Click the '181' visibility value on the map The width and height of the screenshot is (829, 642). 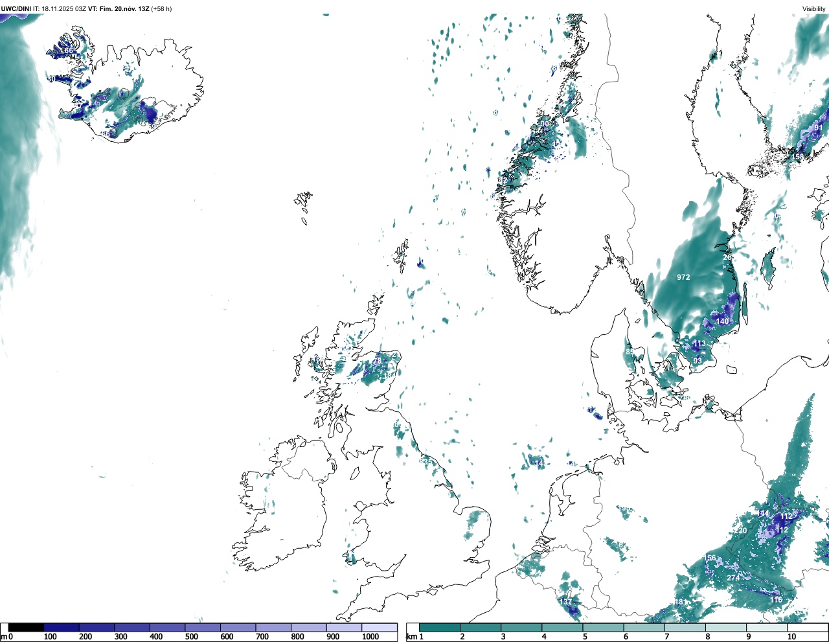point(679,602)
